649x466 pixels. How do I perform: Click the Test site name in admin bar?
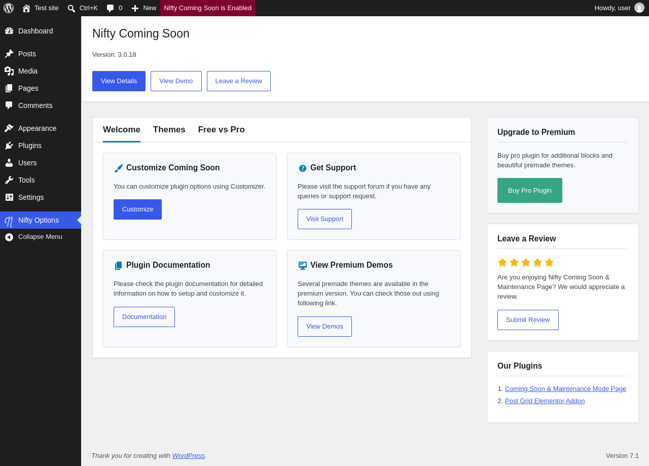[47, 8]
